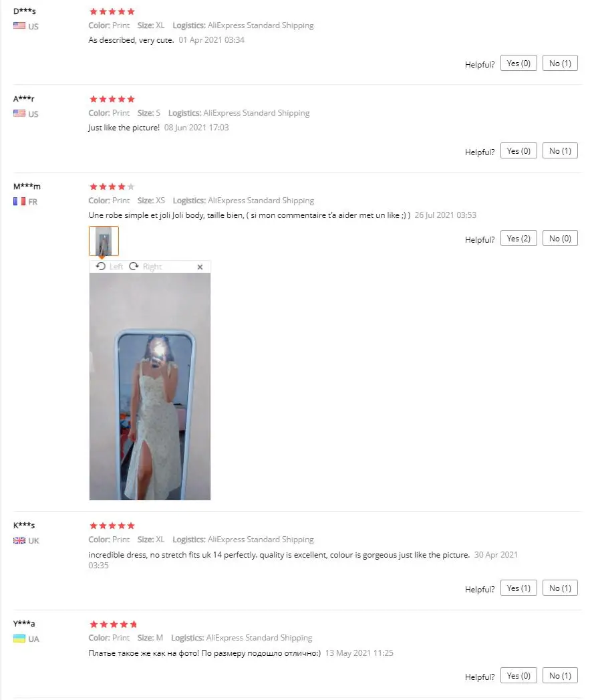Vote Yes (0) on Y***a's review
592x700 pixels.
pos(519,675)
